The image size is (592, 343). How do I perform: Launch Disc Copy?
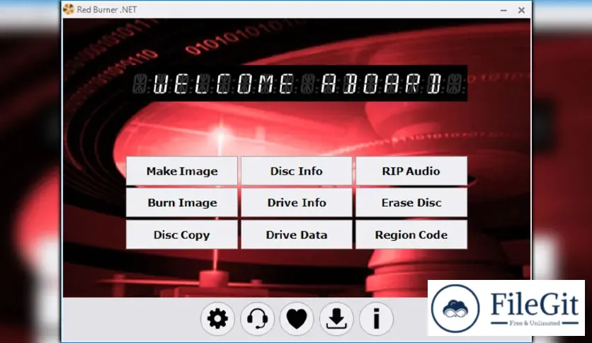[182, 235]
